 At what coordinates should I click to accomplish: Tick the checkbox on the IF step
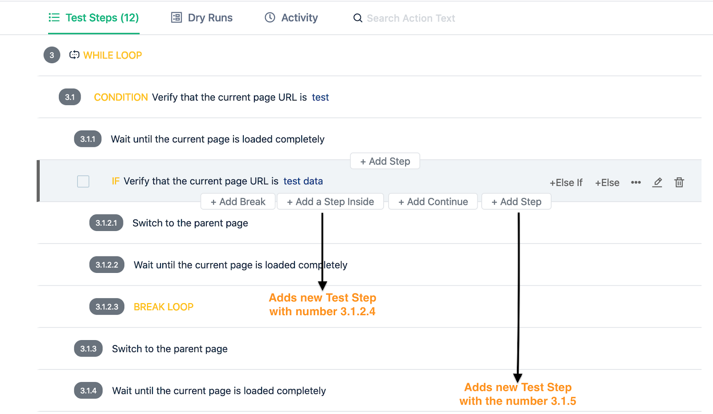coord(83,181)
